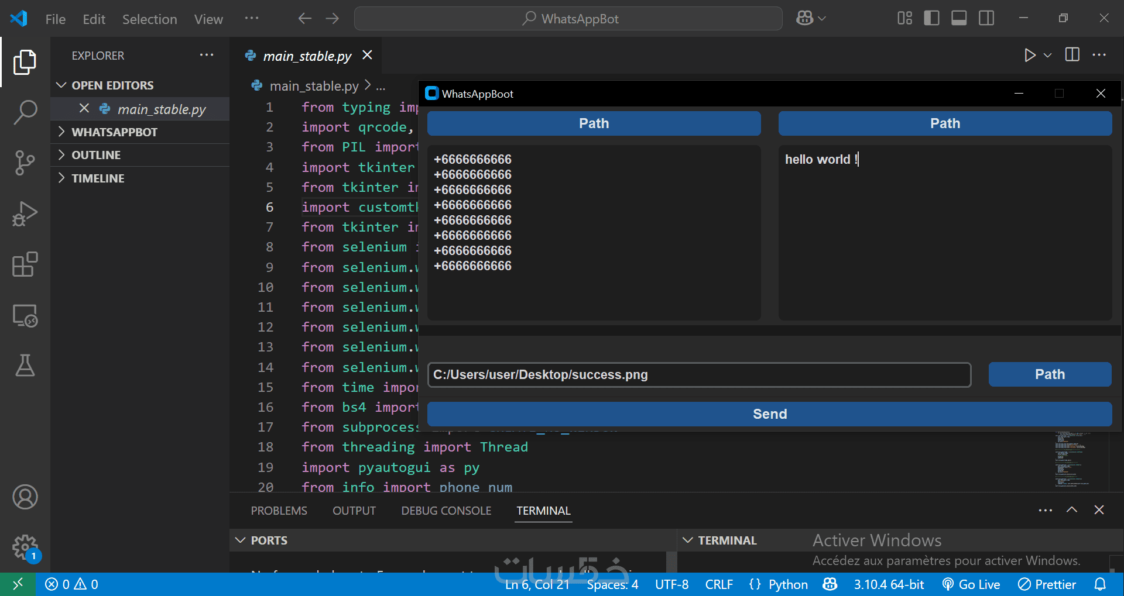Click the Copilot status bar icon
Viewport: 1124px width, 596px height.
click(830, 584)
